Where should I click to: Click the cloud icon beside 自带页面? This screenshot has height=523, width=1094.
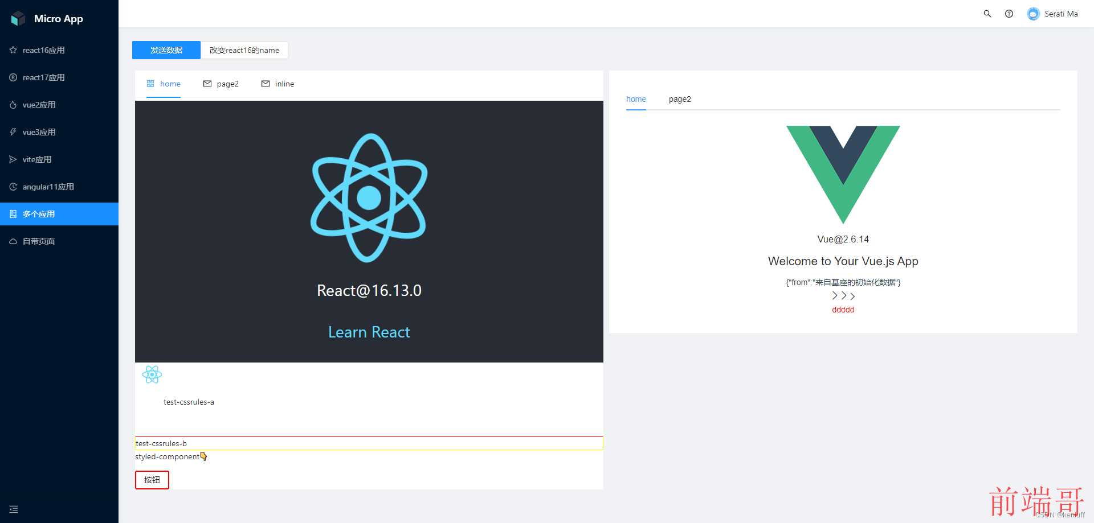(13, 241)
